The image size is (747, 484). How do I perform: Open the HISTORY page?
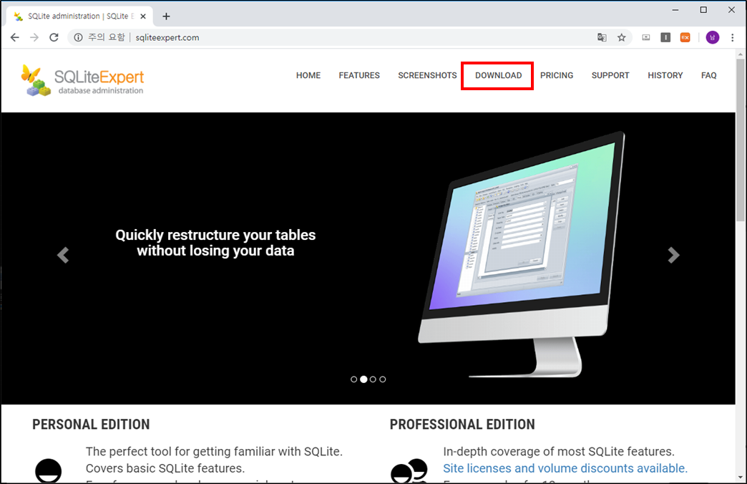click(665, 75)
